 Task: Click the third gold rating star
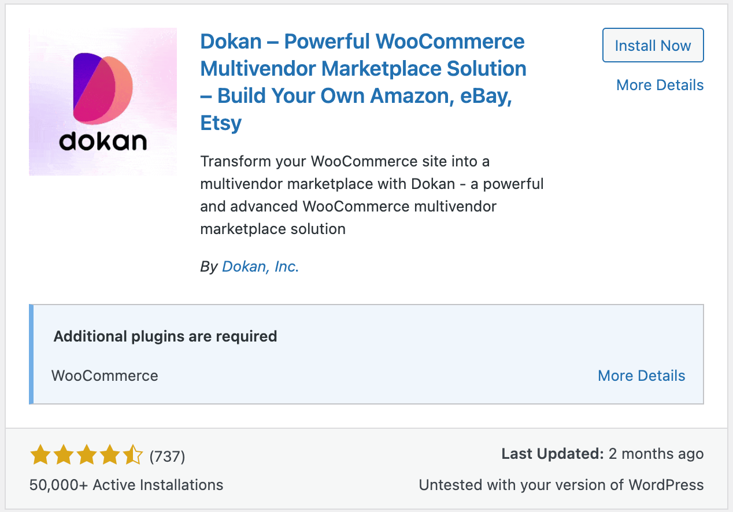(x=87, y=456)
